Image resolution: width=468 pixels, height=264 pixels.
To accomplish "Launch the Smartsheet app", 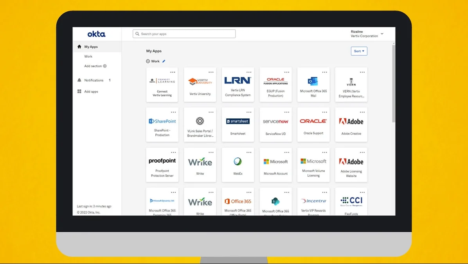I will click(238, 125).
